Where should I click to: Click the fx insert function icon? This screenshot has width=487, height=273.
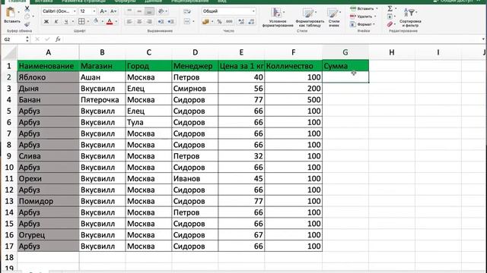tap(58, 39)
